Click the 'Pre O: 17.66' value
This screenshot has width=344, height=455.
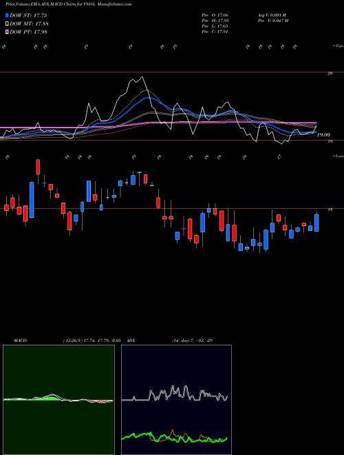pos(215,15)
